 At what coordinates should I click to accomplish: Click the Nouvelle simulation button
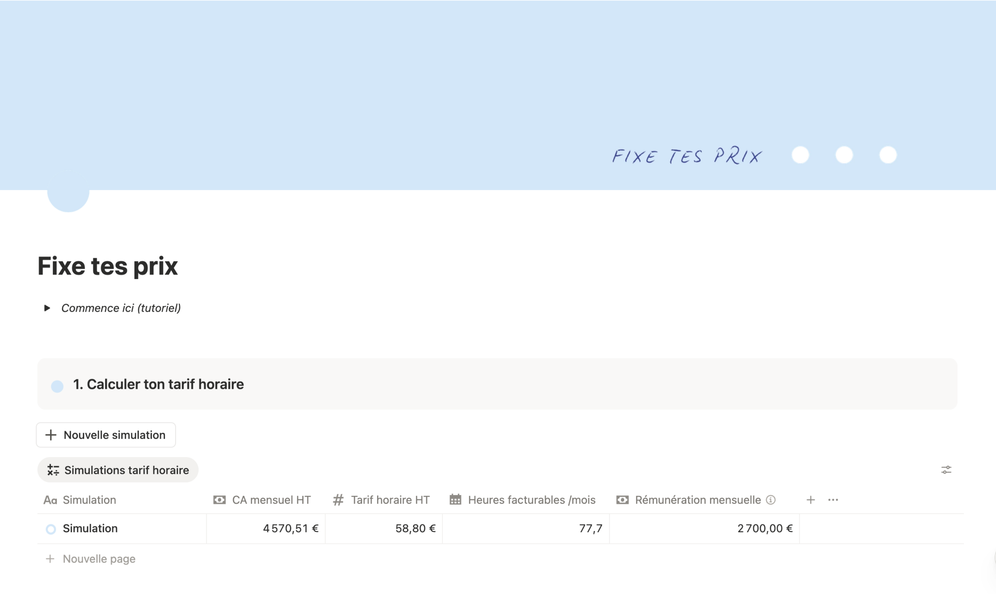[x=106, y=435]
